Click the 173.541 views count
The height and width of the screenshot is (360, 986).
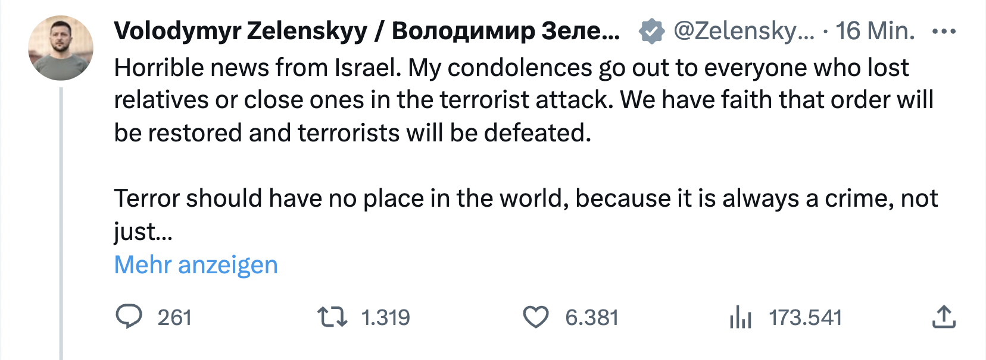tap(805, 318)
